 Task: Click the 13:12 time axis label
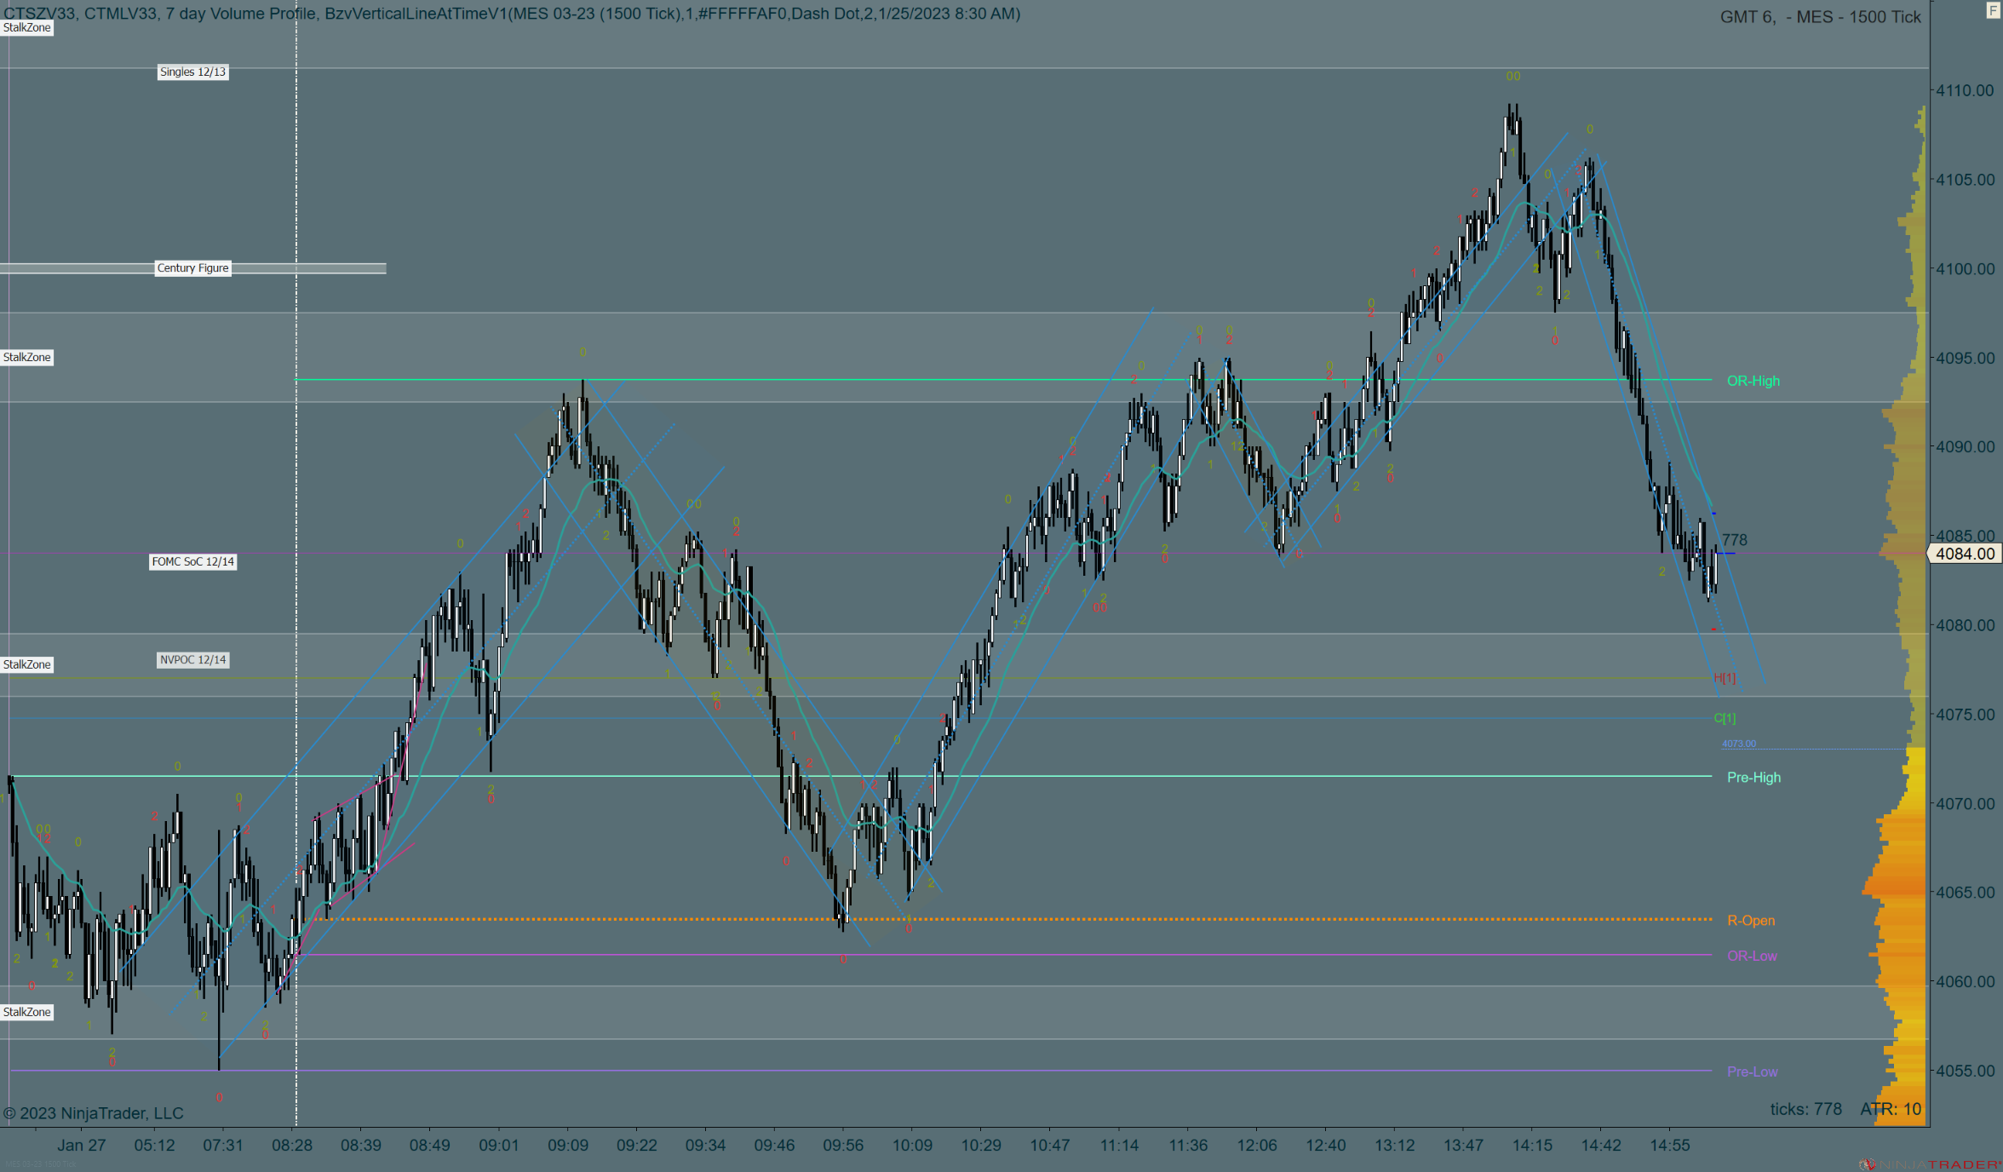tap(1395, 1146)
